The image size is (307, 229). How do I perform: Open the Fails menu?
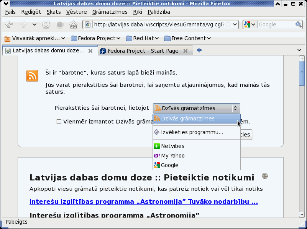[x=10, y=12]
